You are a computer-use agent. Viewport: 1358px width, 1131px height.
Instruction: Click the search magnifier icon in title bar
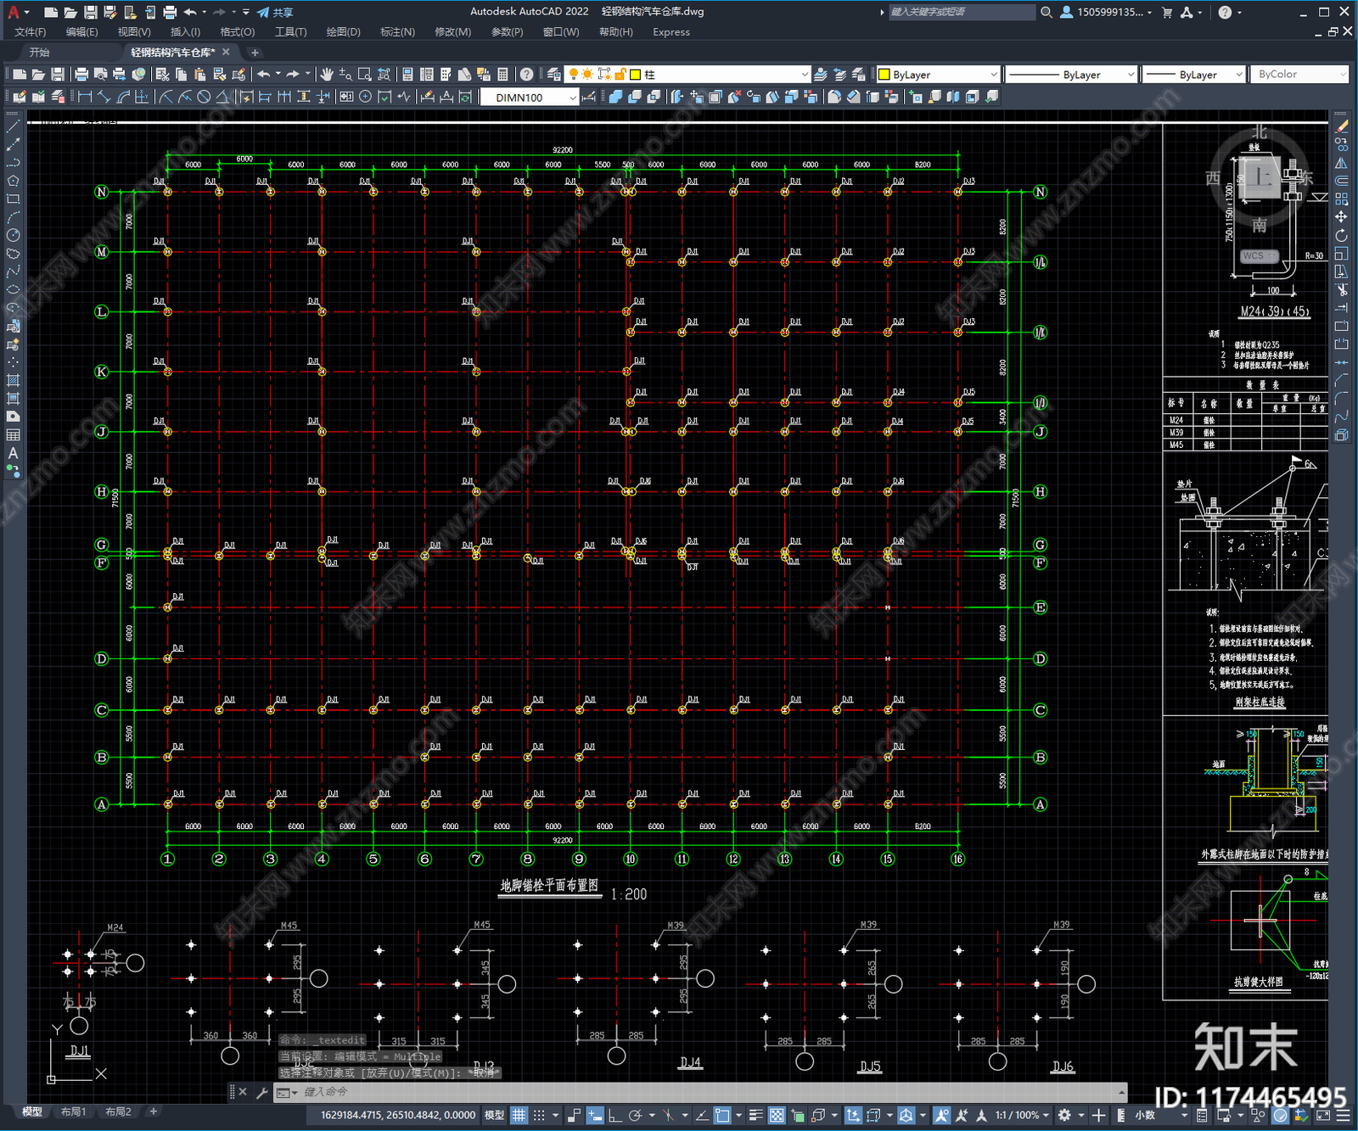[x=1047, y=12]
